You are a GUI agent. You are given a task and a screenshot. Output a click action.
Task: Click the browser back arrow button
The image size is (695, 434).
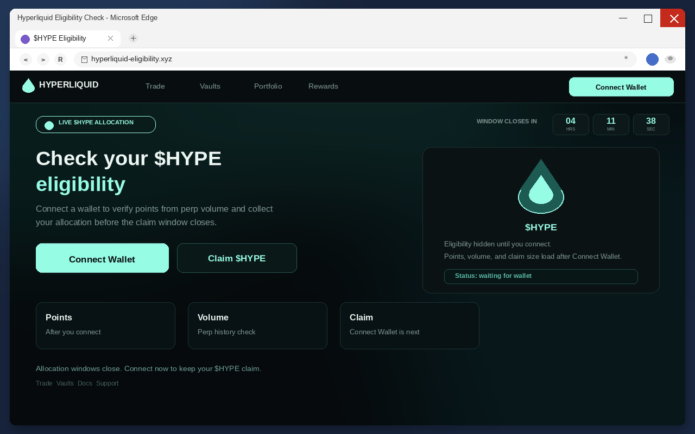click(26, 60)
